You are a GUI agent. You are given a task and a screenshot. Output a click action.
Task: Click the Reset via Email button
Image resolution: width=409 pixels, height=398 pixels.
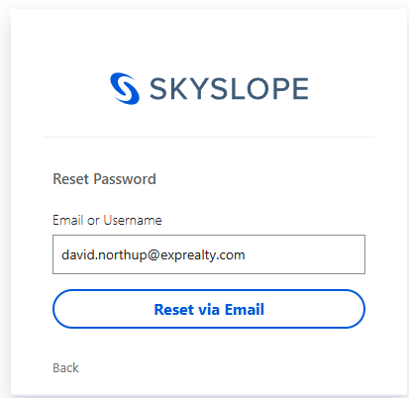[x=209, y=309]
